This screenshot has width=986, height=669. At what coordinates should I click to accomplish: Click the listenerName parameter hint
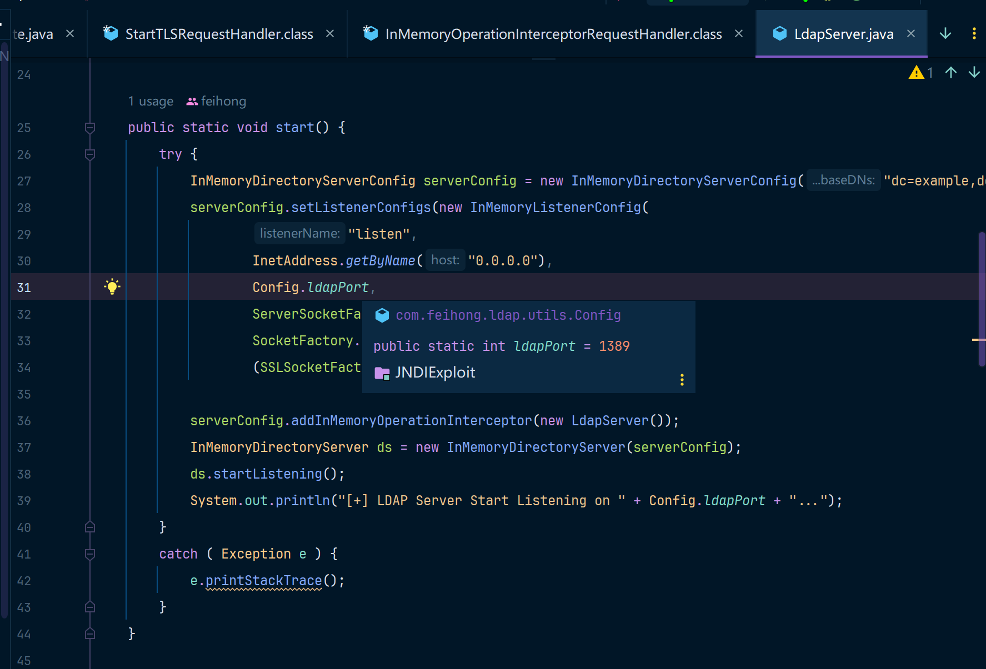pos(300,233)
